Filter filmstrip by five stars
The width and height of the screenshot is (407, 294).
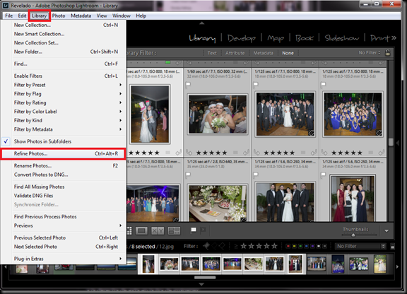(x=274, y=246)
